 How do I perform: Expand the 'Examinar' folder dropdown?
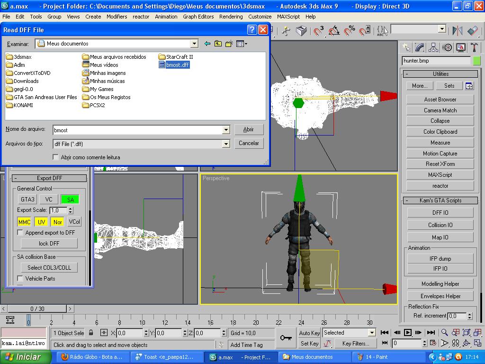(194, 44)
